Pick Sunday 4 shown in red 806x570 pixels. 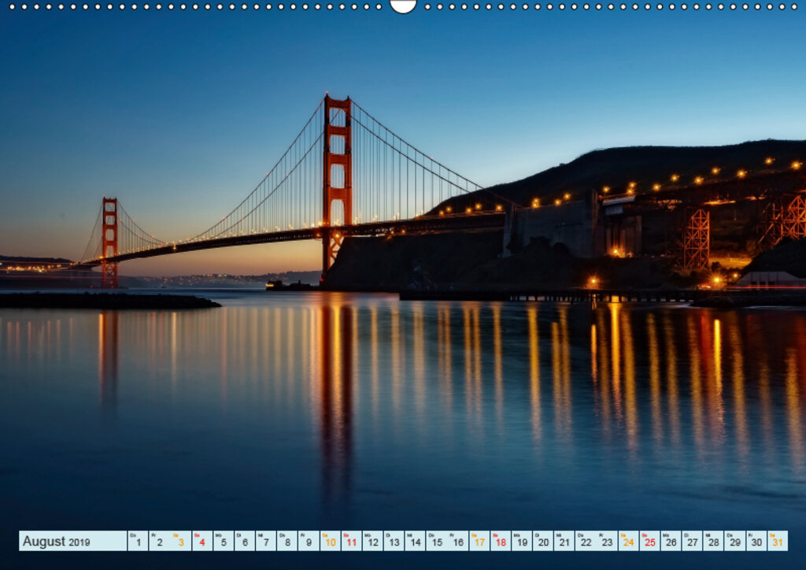202,541
